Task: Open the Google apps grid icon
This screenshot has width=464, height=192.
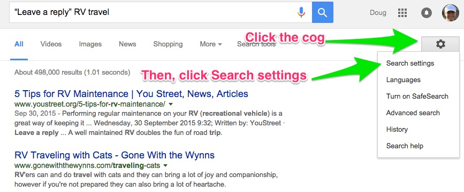Action: tap(402, 13)
